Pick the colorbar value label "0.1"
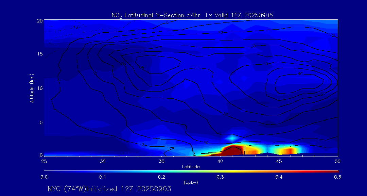Viewport: 367px width, 196px height. 103,177
